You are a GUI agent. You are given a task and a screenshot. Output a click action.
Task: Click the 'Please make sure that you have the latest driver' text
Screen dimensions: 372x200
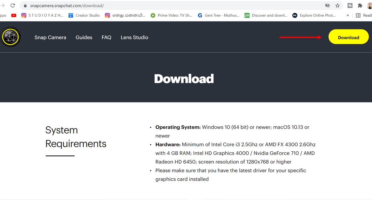231,171
